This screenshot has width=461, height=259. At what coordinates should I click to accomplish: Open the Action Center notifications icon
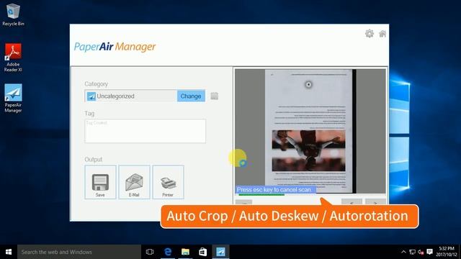[x=429, y=252]
